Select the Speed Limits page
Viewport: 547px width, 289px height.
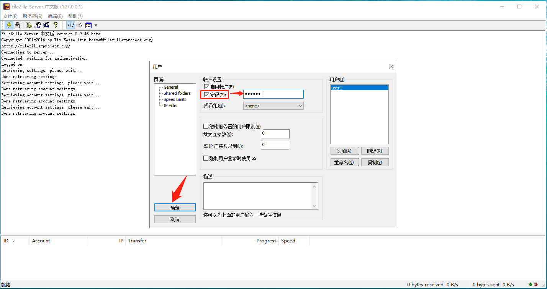click(175, 99)
